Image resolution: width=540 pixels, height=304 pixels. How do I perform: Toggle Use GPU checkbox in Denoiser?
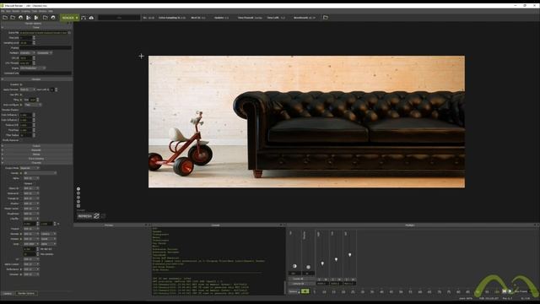(x=21, y=95)
